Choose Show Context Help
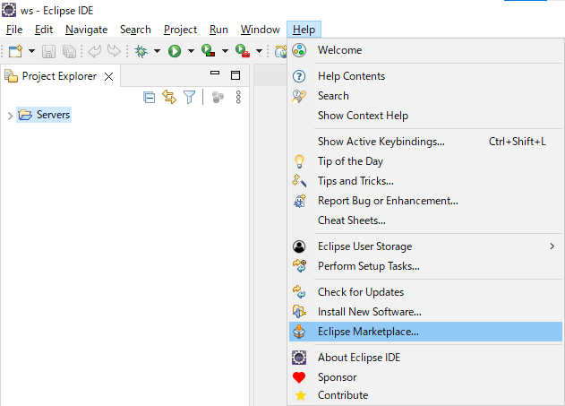The image size is (565, 406). click(425, 116)
